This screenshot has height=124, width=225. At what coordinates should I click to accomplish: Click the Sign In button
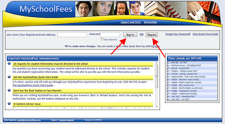coord(130,35)
